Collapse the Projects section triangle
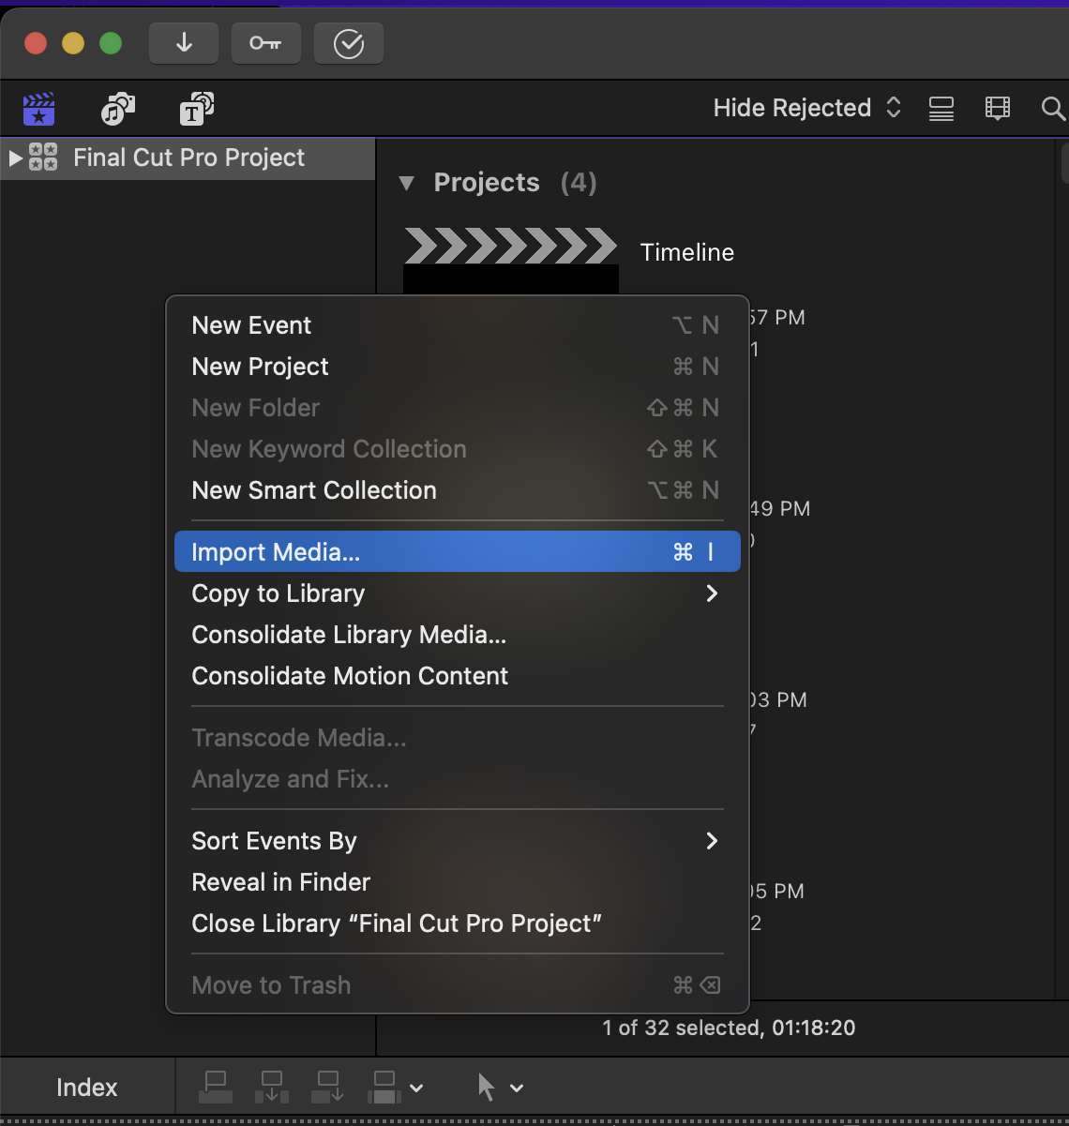 tap(406, 183)
